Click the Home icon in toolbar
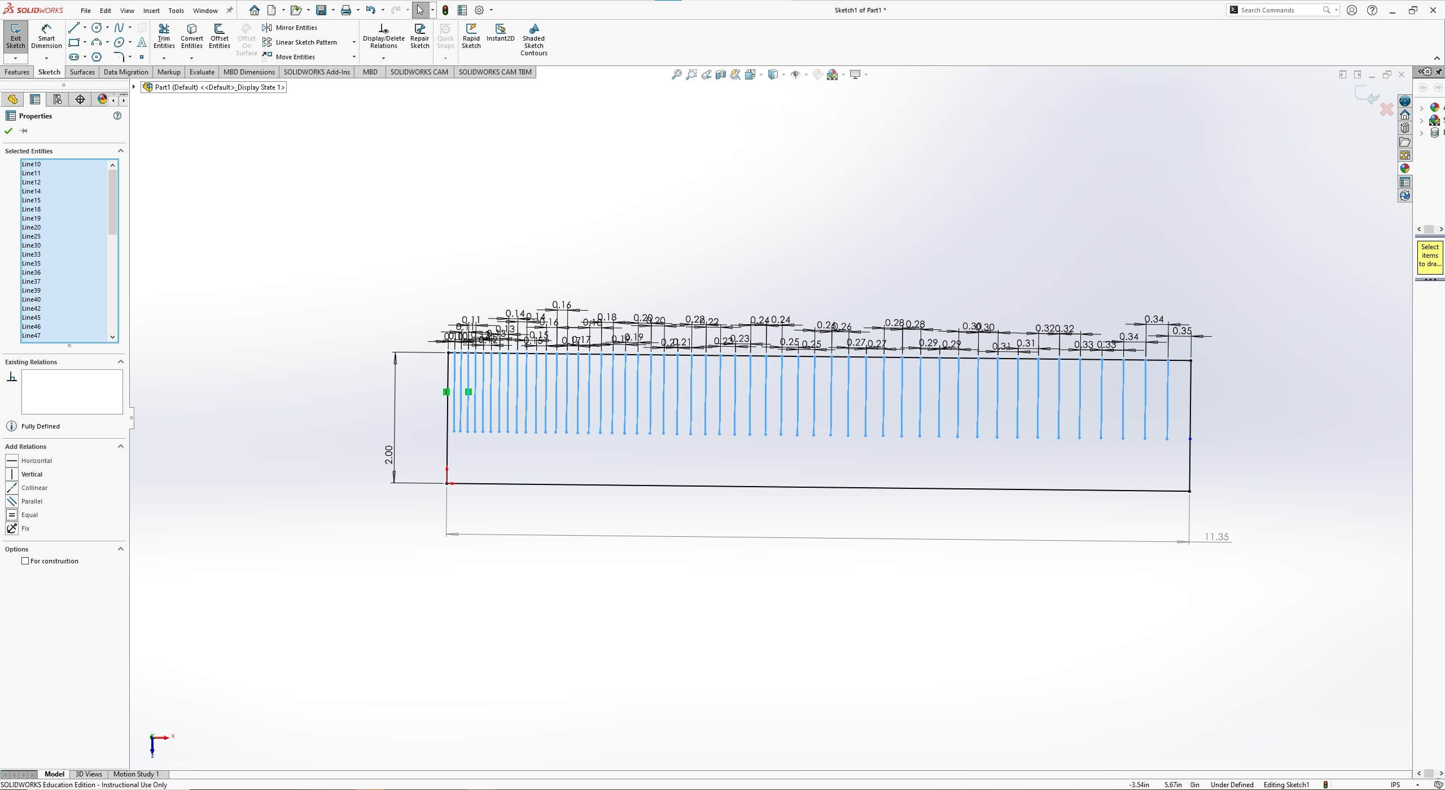The height and width of the screenshot is (790, 1445). point(255,10)
